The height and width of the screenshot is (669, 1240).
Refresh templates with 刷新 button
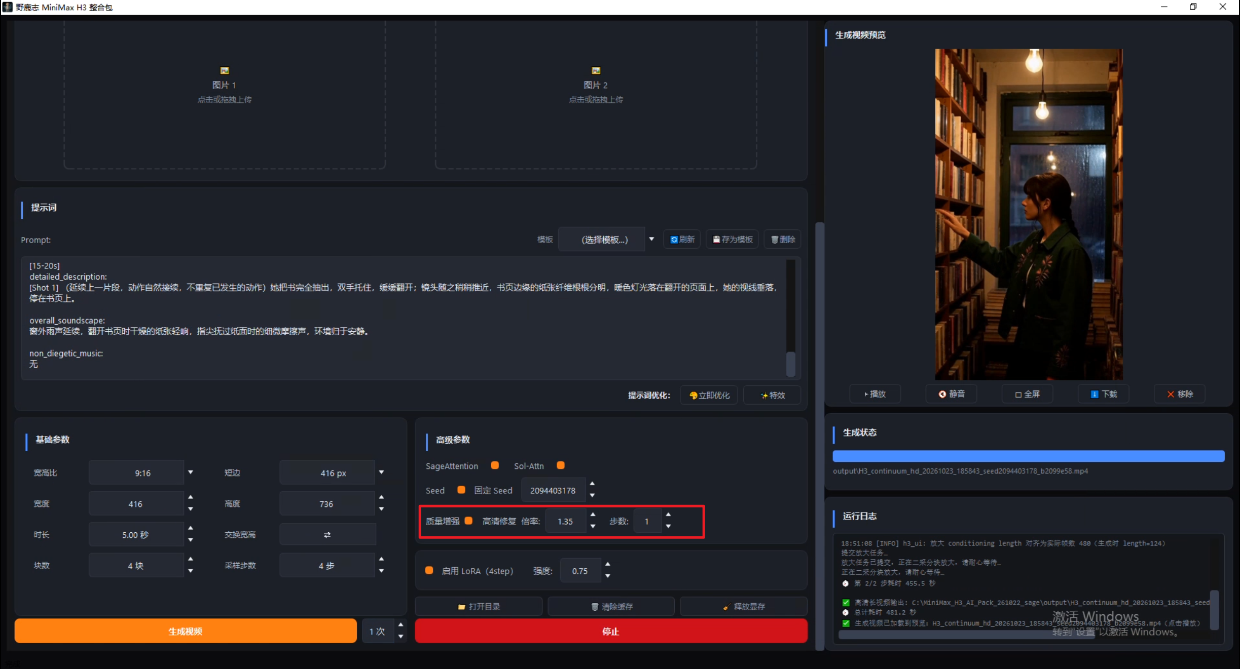[x=682, y=240]
